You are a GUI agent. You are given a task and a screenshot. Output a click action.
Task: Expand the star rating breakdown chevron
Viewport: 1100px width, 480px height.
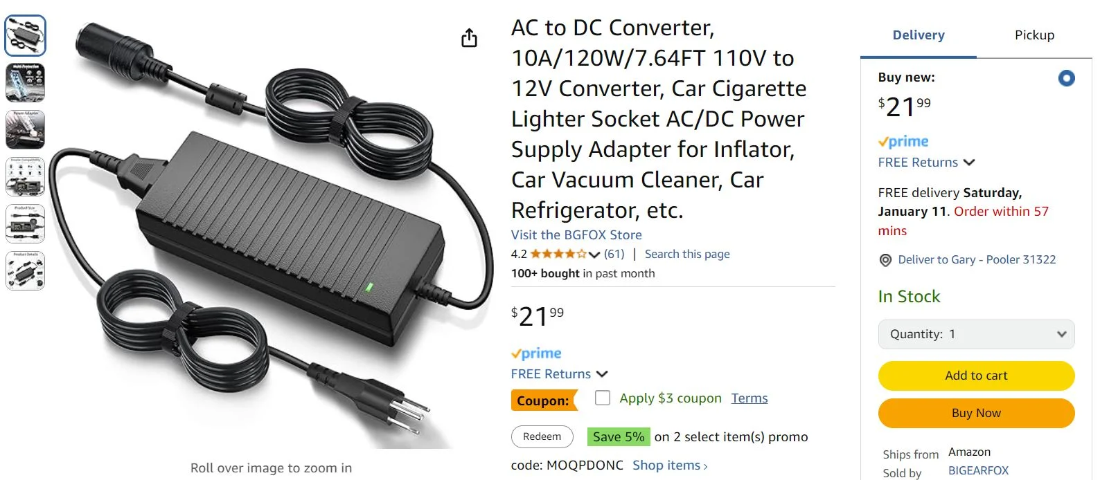point(594,254)
